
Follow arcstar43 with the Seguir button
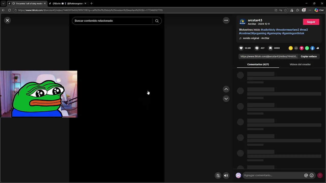311,22
